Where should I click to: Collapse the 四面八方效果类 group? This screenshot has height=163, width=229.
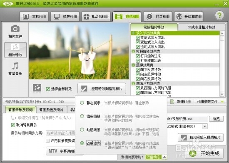pyautogui.click(x=133, y=83)
